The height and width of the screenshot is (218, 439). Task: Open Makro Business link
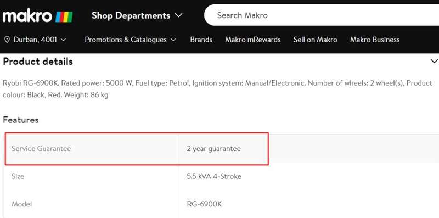click(375, 40)
